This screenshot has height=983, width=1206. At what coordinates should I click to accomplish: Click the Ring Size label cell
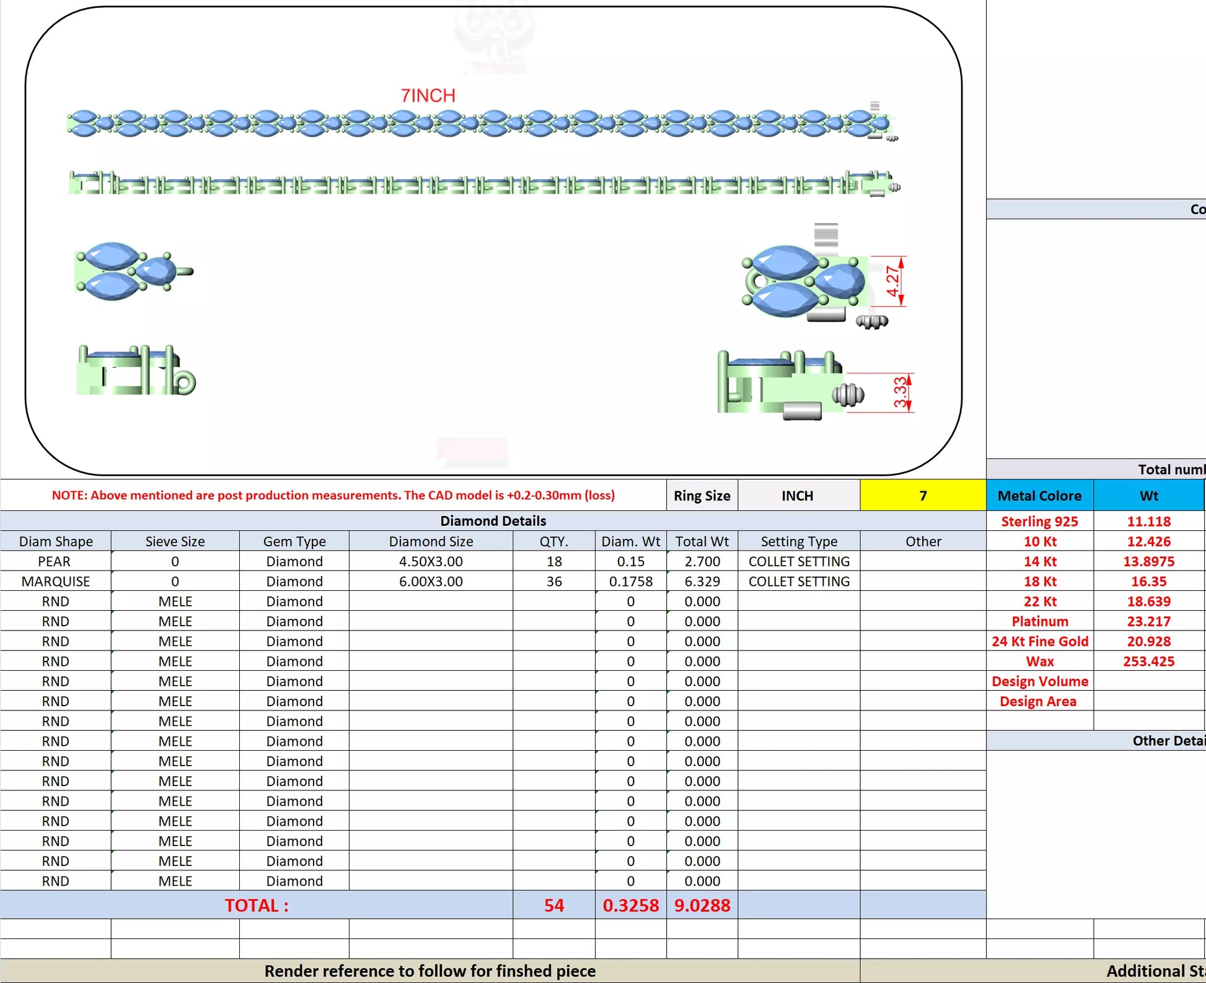click(702, 496)
